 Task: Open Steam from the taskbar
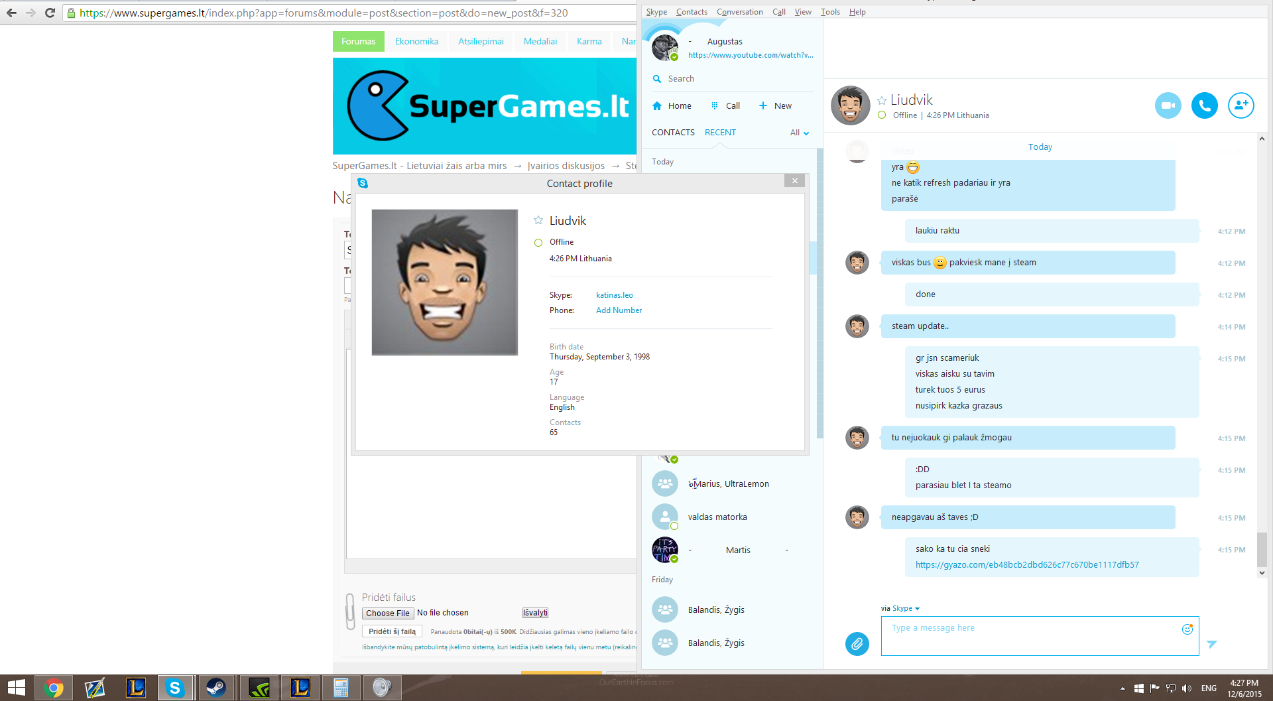[216, 688]
